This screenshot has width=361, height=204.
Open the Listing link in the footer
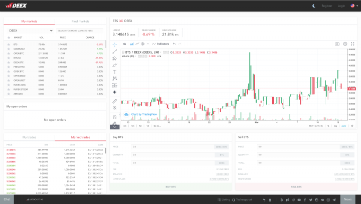coord(224,199)
